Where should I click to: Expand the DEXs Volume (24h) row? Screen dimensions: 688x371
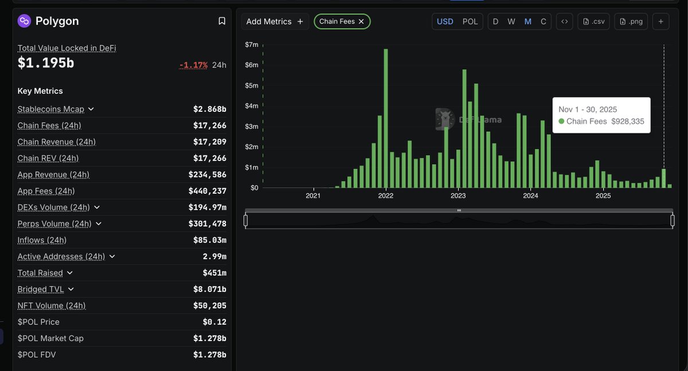[97, 207]
